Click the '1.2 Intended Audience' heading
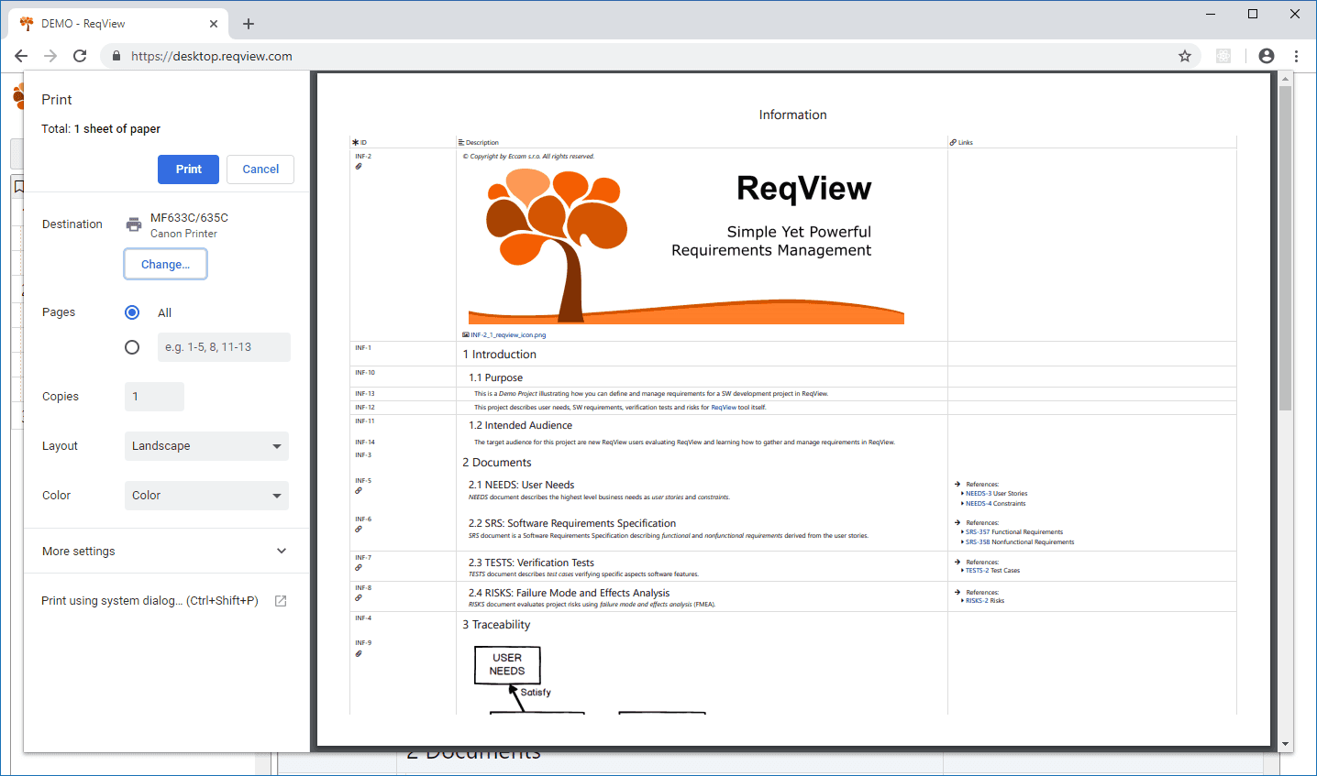Viewport: 1317px width, 776px height. [x=521, y=425]
